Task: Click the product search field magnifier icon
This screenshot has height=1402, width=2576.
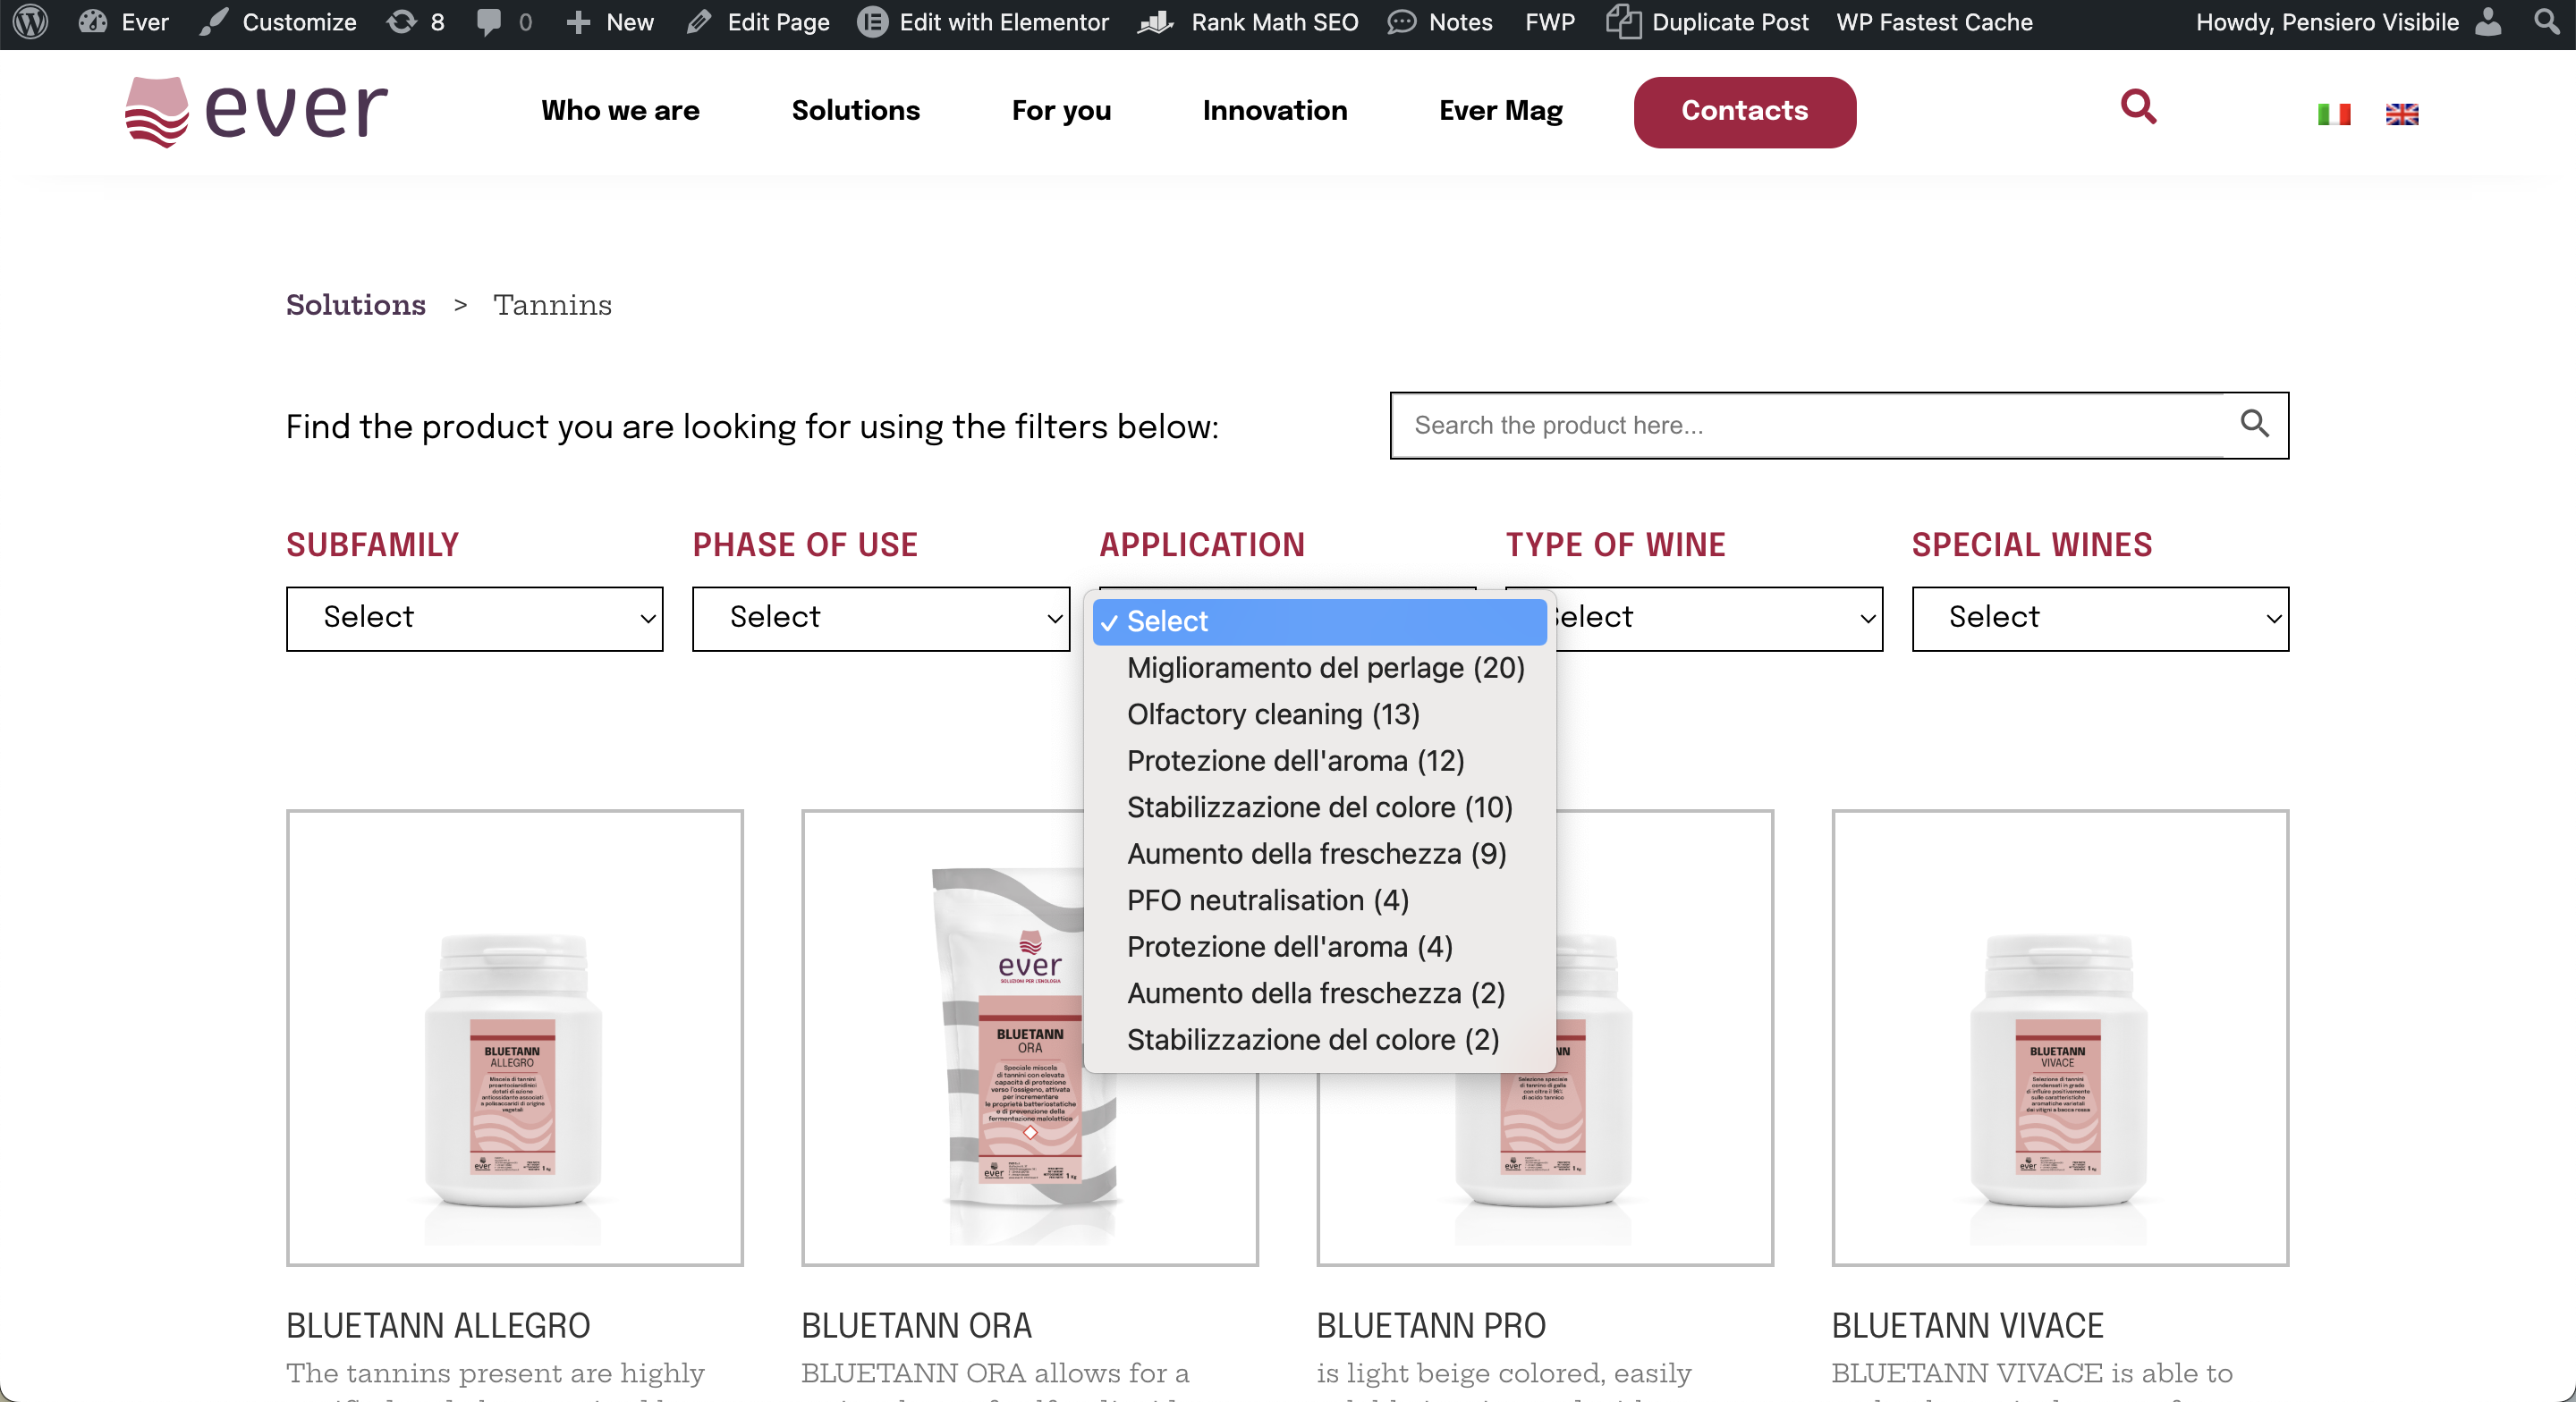Action: pos(2254,424)
